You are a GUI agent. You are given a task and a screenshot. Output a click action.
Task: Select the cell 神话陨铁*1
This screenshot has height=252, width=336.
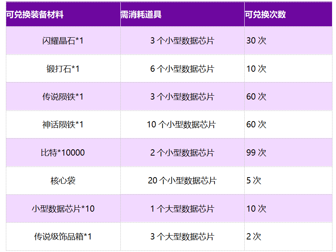(63, 125)
